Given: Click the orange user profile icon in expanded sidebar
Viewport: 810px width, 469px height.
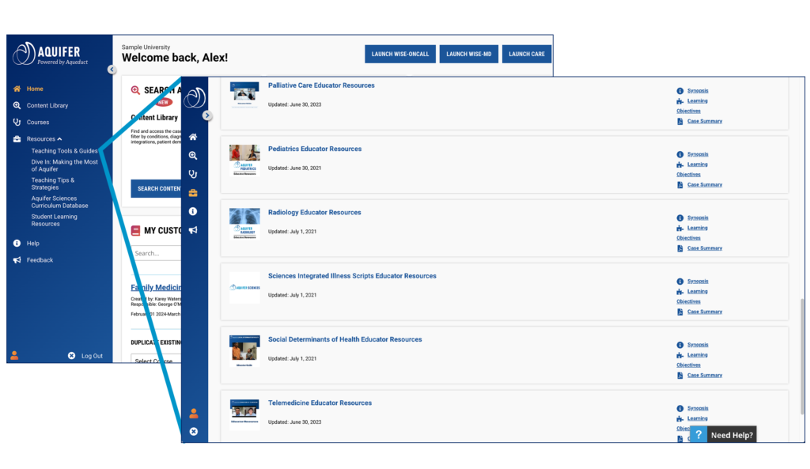Looking at the screenshot, I should click(14, 355).
